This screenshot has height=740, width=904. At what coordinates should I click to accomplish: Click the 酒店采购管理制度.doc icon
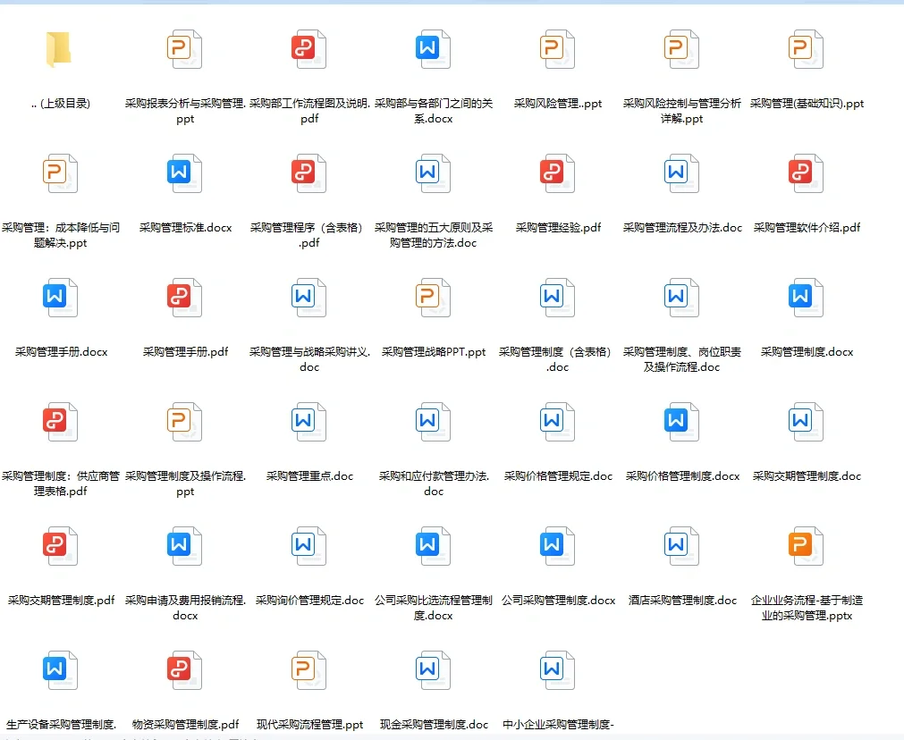coord(681,546)
